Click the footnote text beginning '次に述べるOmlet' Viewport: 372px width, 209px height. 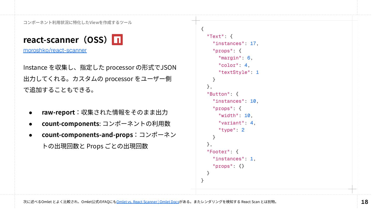150,202
